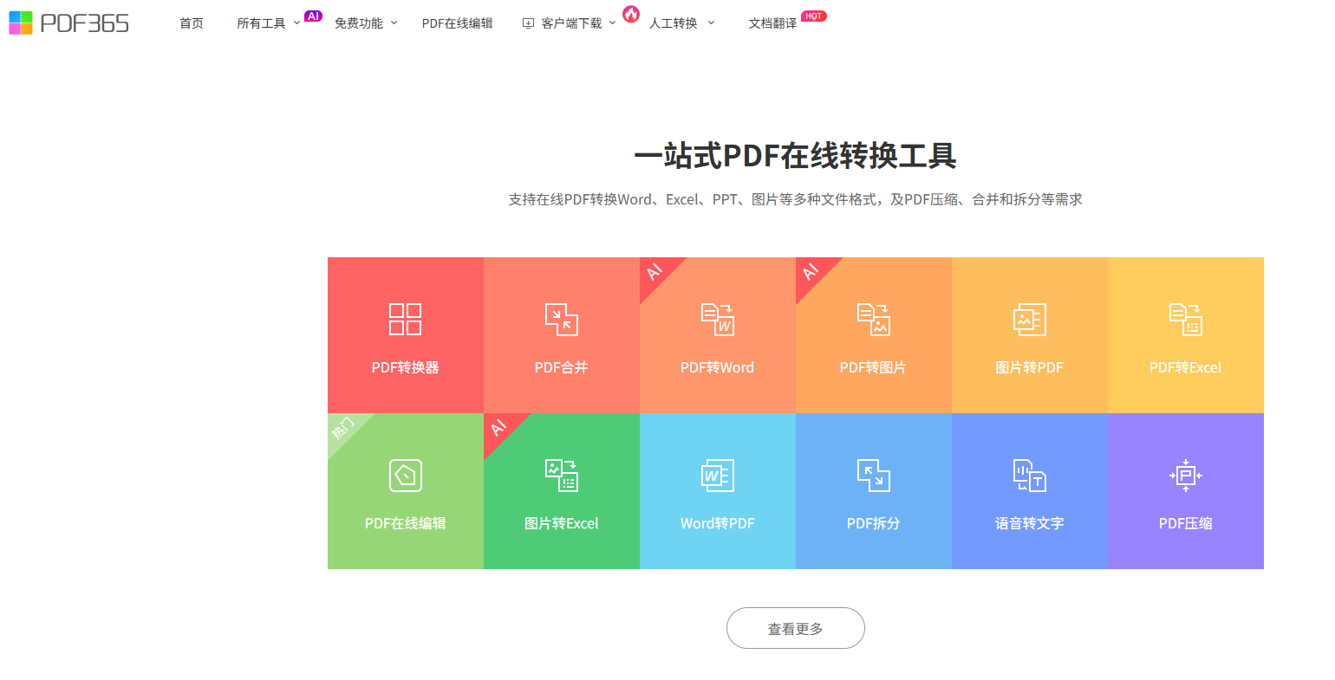Image resolution: width=1335 pixels, height=680 pixels.
Task: Open the 图片转Excel tool icon
Action: point(561,475)
